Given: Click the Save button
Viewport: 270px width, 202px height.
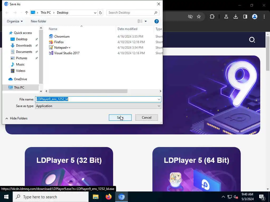Looking at the screenshot, I should (120, 118).
